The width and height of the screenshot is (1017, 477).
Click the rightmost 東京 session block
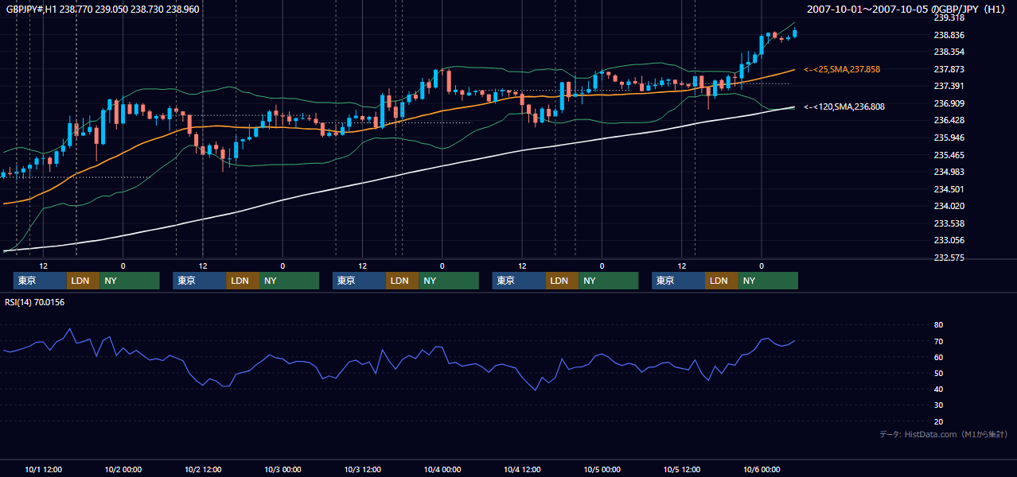coord(678,281)
